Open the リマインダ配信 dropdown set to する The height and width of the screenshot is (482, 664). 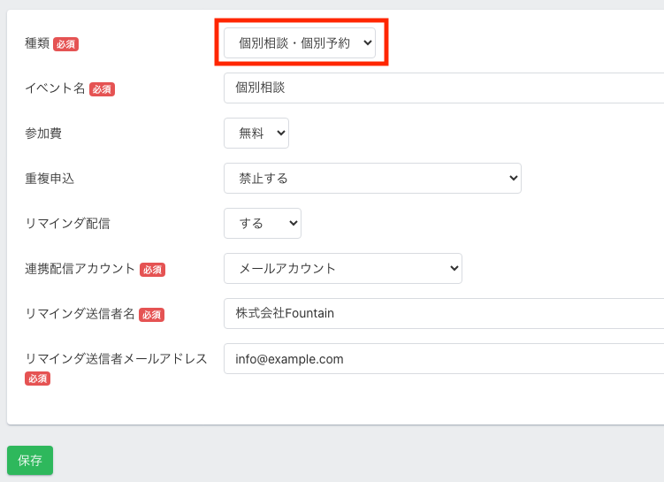pos(262,223)
